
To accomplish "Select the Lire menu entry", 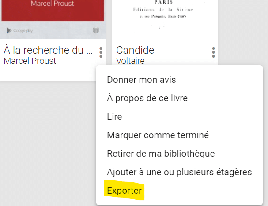I will [x=114, y=117].
